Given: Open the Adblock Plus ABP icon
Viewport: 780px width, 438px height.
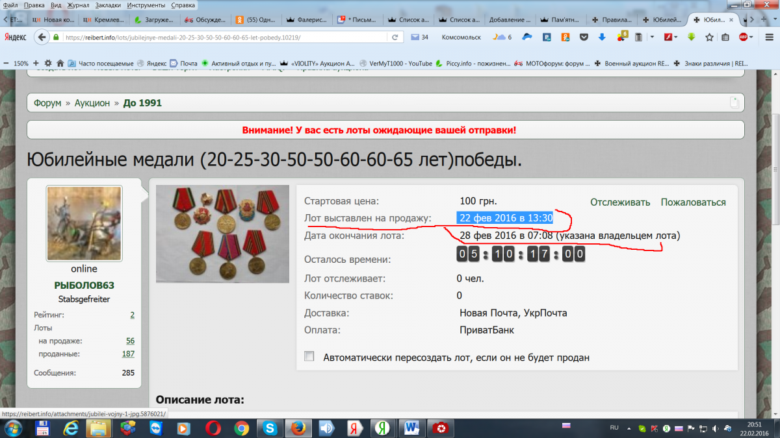Looking at the screenshot, I should (x=743, y=37).
